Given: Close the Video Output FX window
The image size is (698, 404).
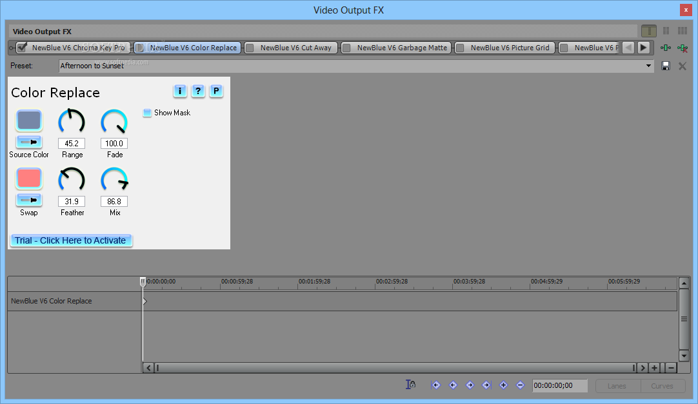Looking at the screenshot, I should pyautogui.click(x=686, y=10).
